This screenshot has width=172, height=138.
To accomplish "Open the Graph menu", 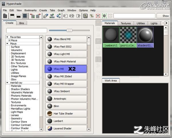I will [61, 10].
